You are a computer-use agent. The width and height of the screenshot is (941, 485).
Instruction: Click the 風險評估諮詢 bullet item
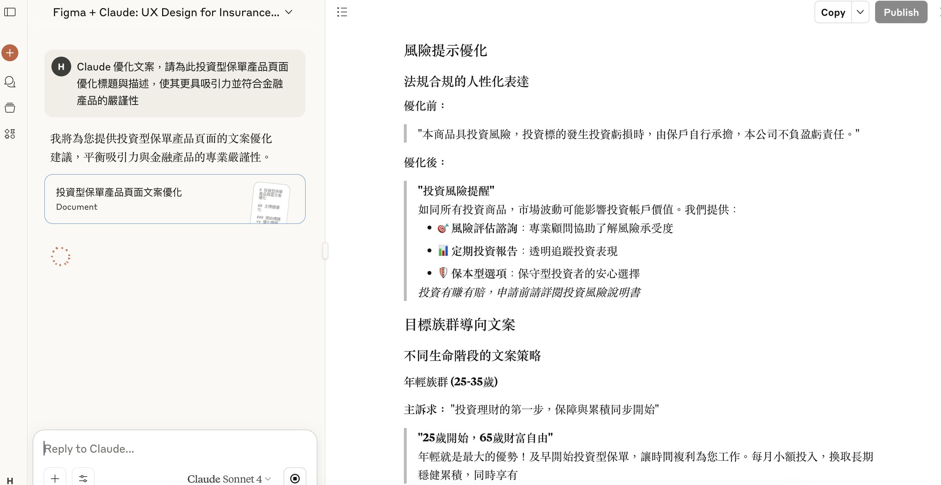[555, 228]
